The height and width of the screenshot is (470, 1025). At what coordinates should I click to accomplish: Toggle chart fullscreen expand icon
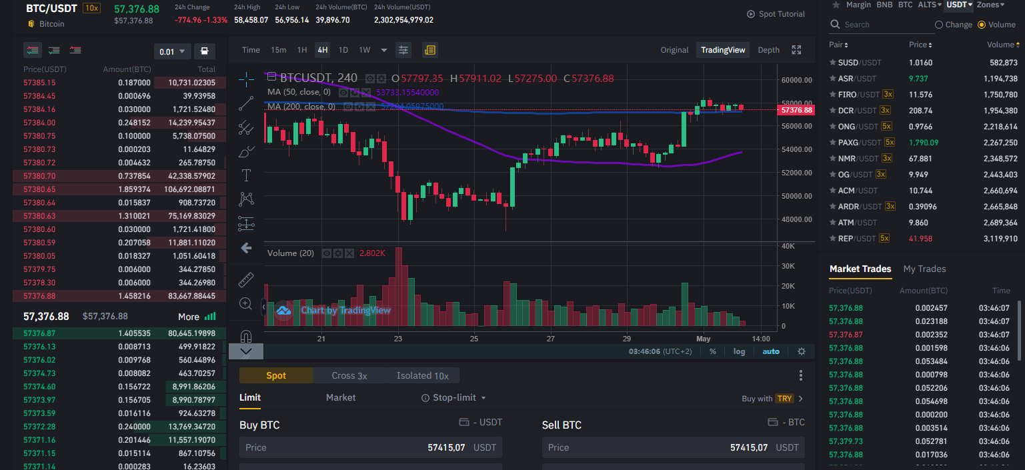point(796,50)
